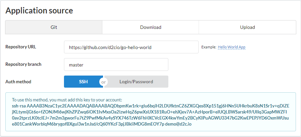Click the key line starting with jKLtymijGt6o
Image resolution: width=301 pixels, height=137 pixels.
click(149, 112)
